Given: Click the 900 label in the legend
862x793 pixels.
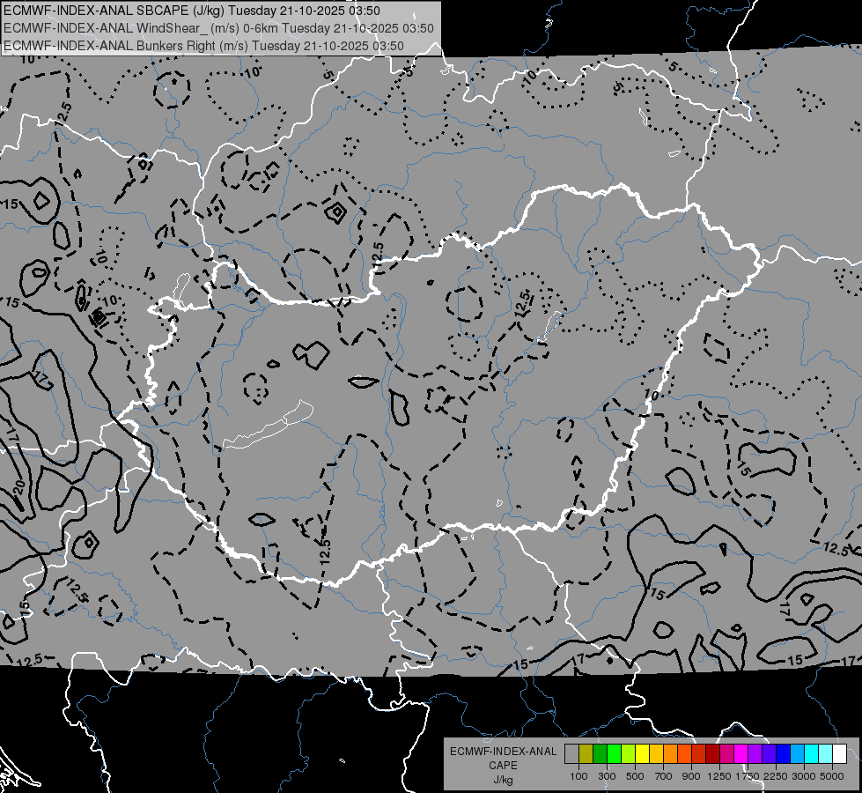Looking at the screenshot, I should [691, 776].
